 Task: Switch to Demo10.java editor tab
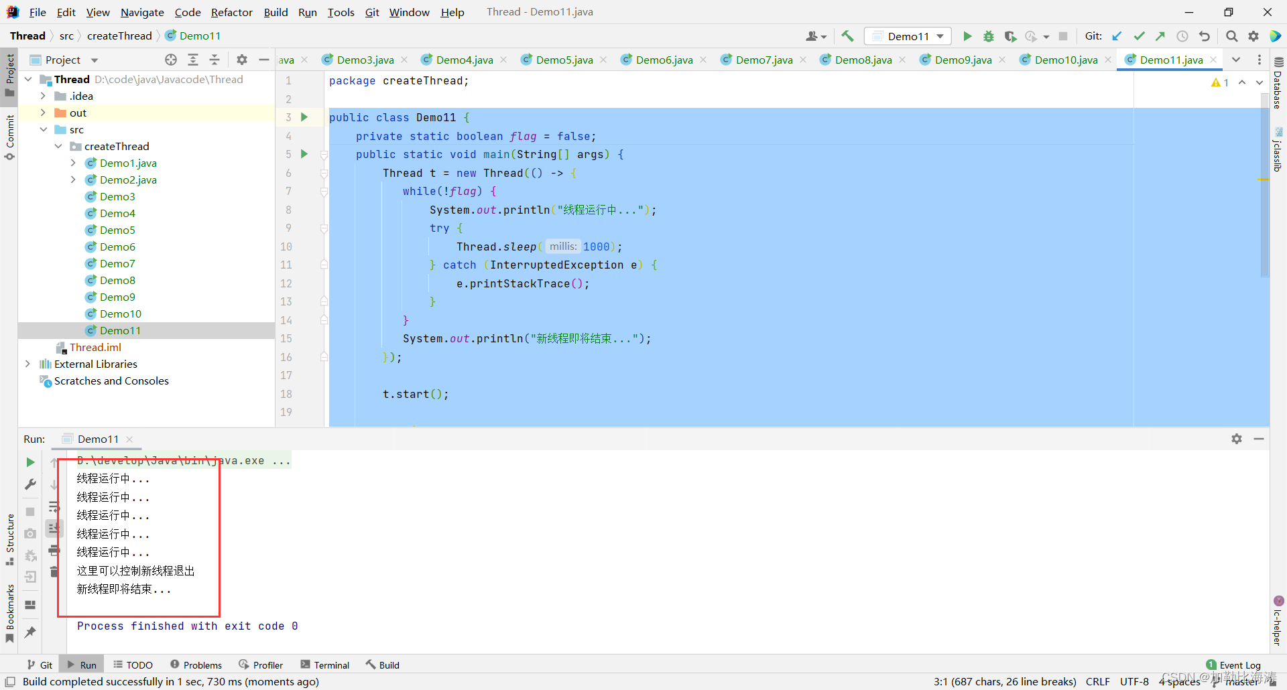click(1066, 60)
